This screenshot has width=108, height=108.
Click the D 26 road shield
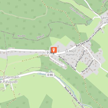(49, 52)
